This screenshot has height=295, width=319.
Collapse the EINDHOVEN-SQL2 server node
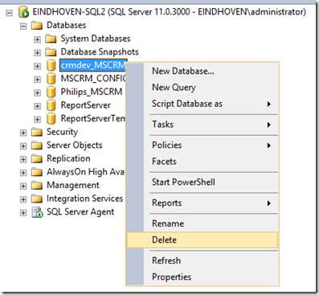pos(10,13)
